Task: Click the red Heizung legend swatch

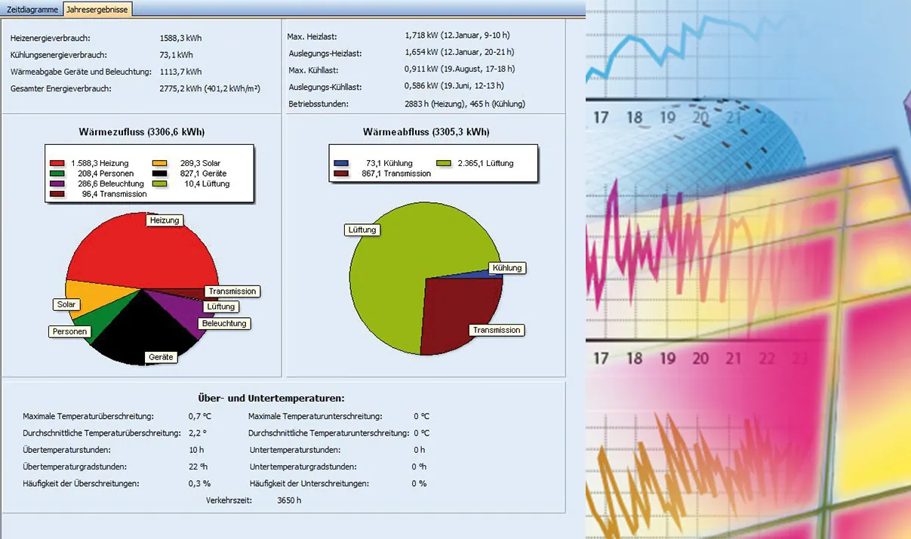Action: coord(57,163)
